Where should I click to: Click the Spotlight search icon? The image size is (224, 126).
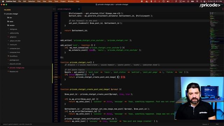pyautogui.click(x=201, y=1)
